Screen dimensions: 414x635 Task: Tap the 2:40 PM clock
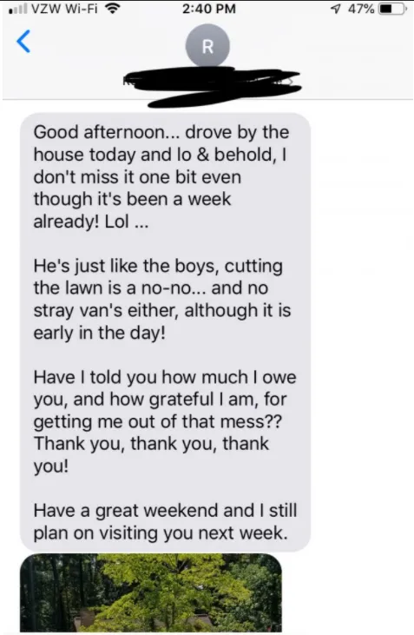(209, 9)
